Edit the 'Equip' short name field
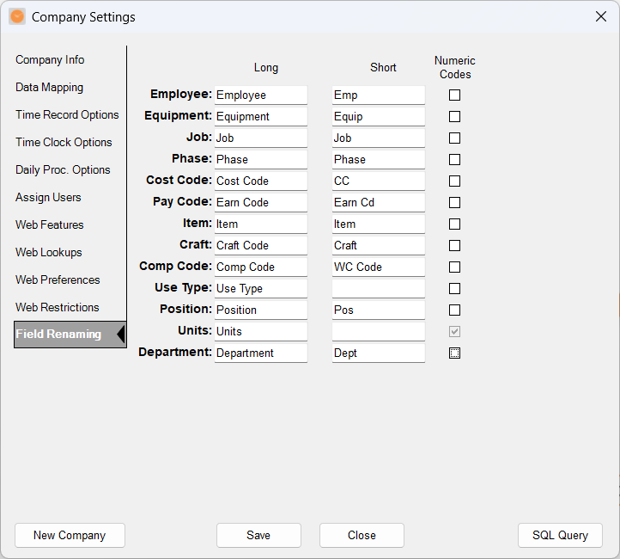 click(x=379, y=116)
